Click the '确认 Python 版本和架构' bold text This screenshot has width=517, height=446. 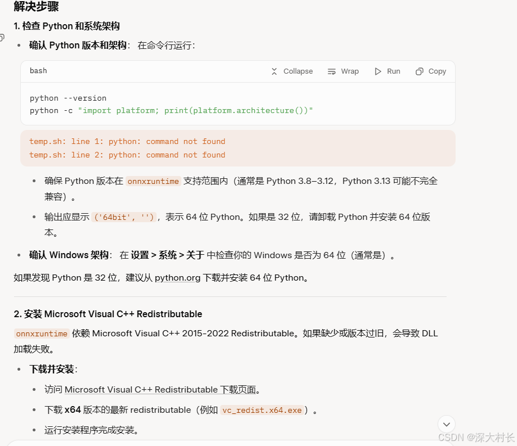coord(78,45)
